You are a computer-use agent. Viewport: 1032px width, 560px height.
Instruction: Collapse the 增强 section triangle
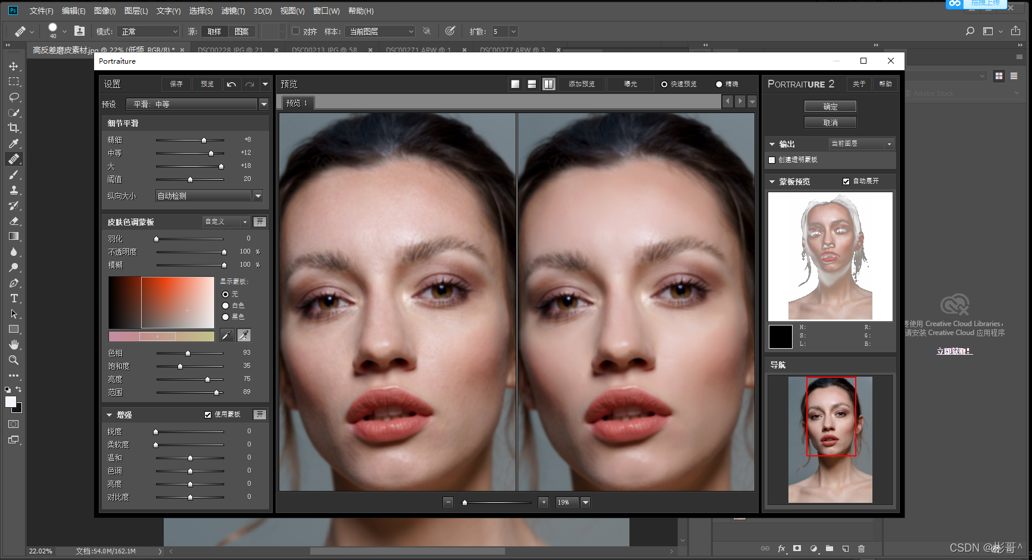pos(110,415)
